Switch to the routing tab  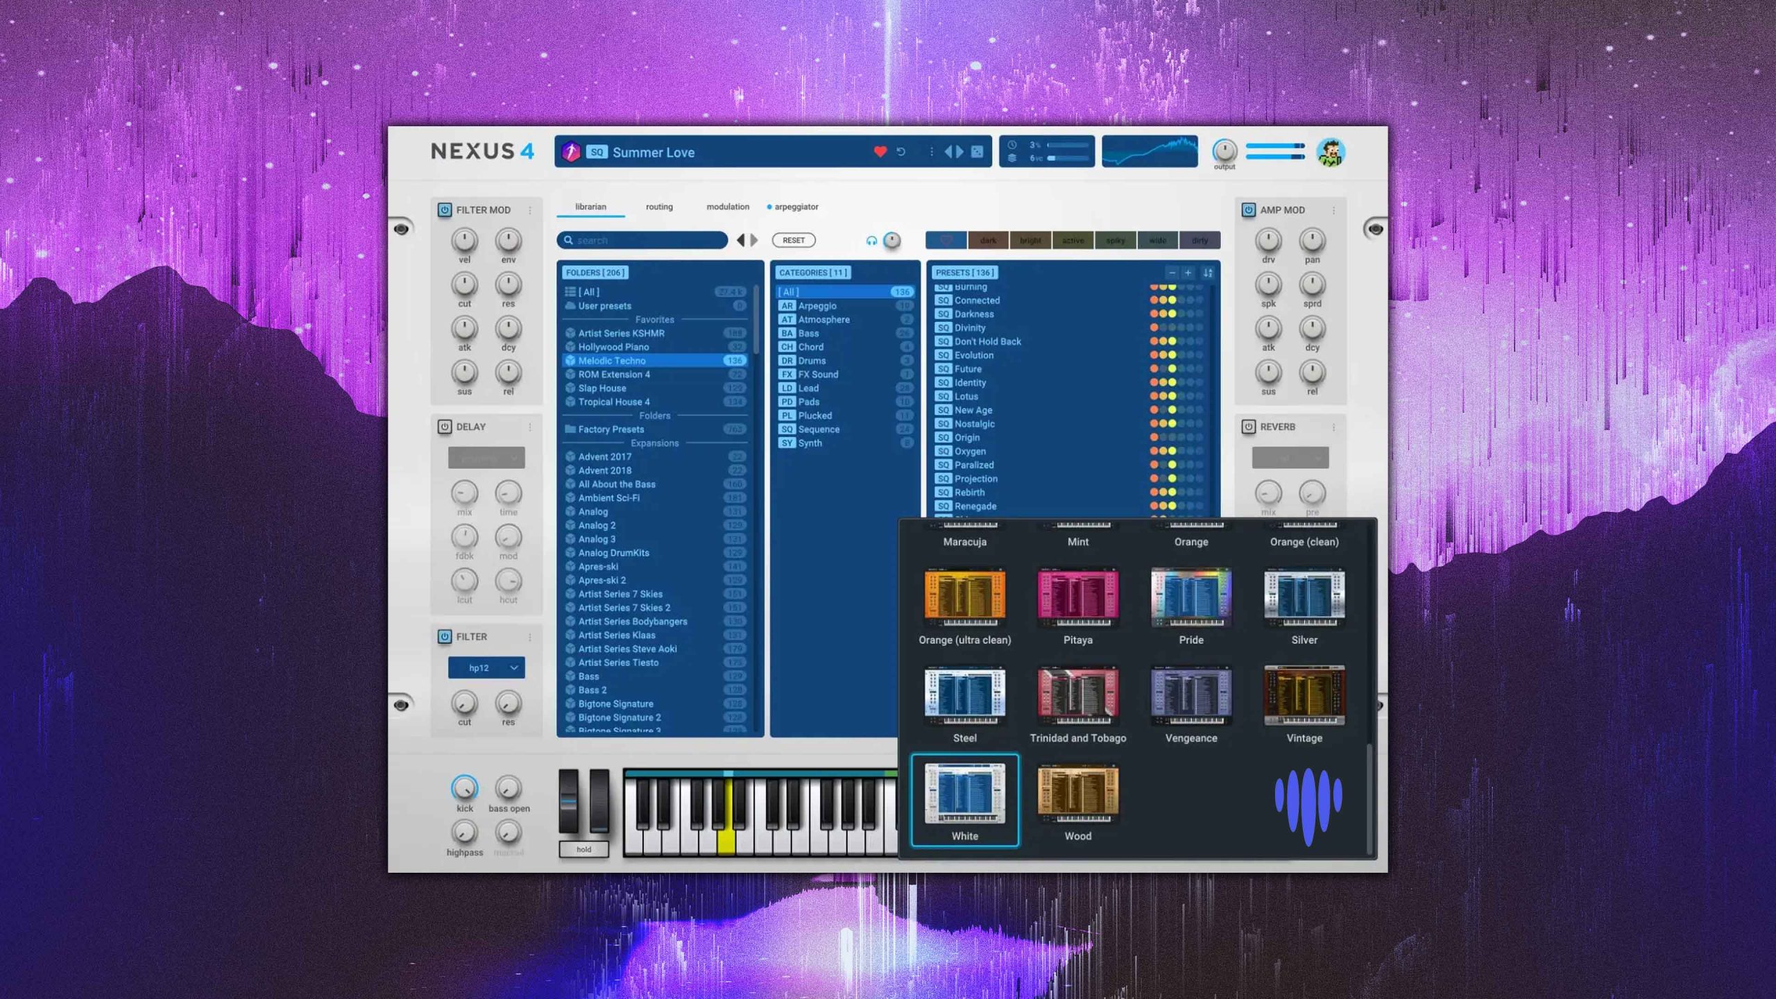(x=659, y=207)
